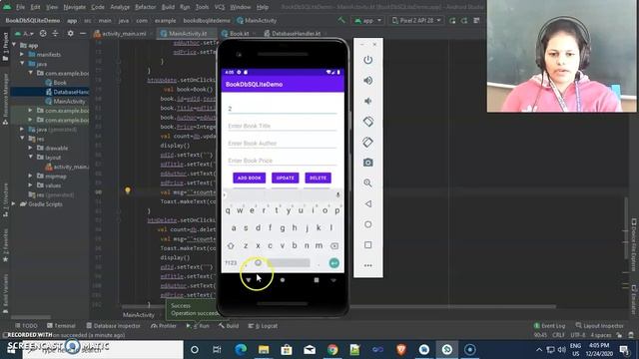Click the book id field containing 2

click(x=282, y=109)
